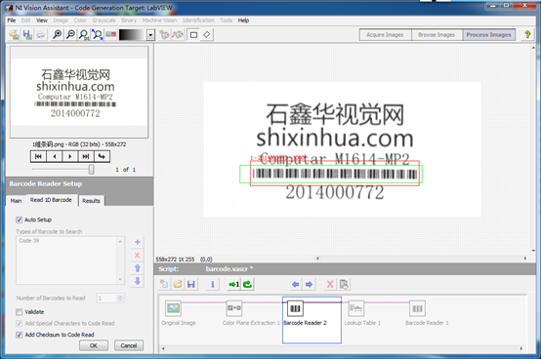Click the script strip right scroll arrow

[x=521, y=348]
